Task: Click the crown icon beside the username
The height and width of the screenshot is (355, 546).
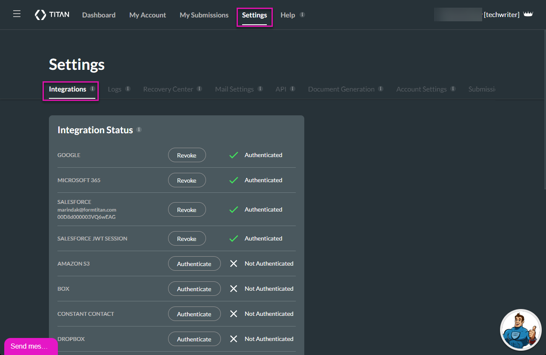Action: tap(528, 13)
